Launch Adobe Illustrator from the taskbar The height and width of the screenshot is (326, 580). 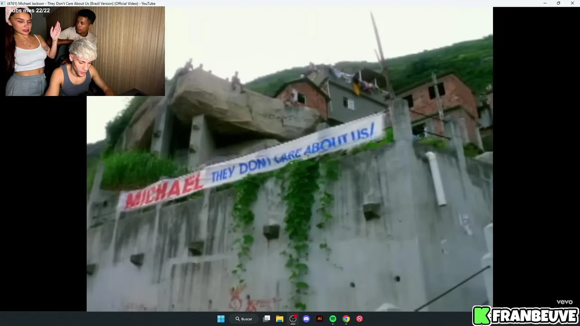[x=319, y=319]
